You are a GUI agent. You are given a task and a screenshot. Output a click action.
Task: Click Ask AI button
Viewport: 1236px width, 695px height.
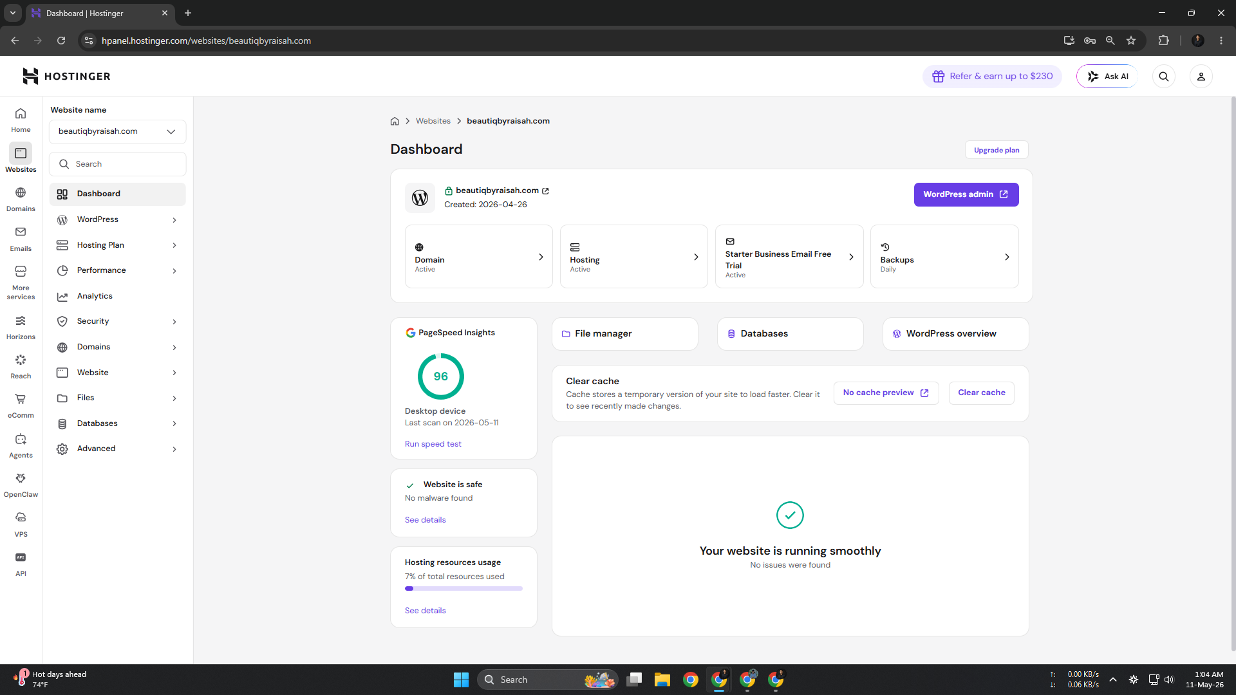click(1107, 77)
